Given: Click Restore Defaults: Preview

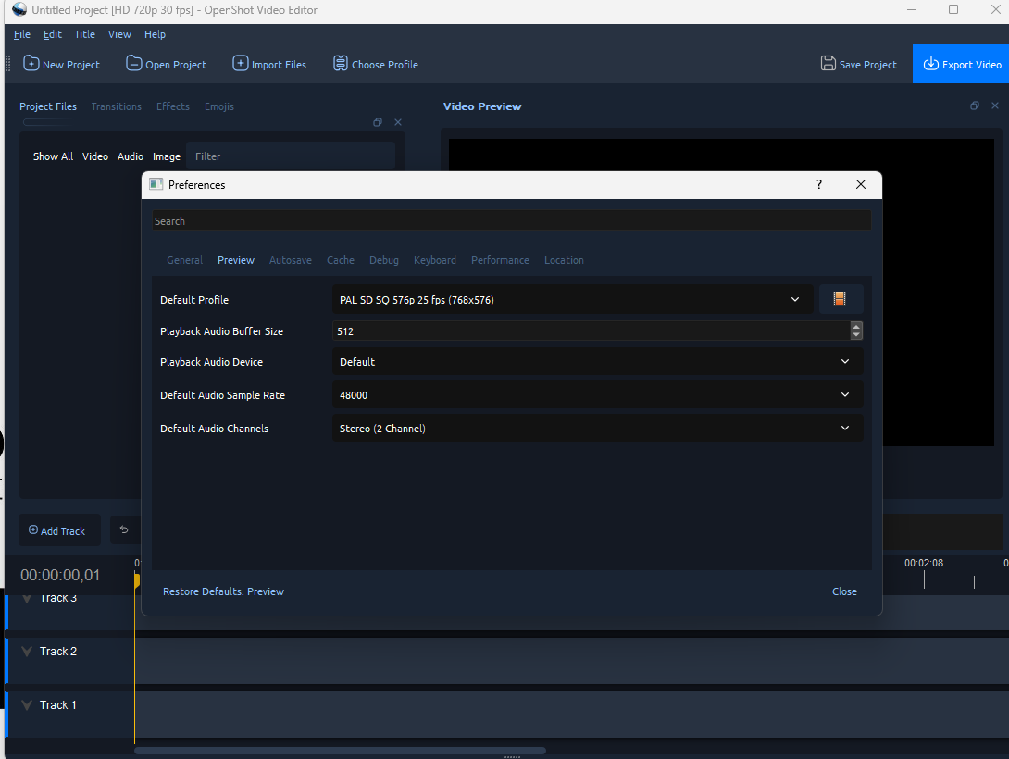Looking at the screenshot, I should [223, 591].
